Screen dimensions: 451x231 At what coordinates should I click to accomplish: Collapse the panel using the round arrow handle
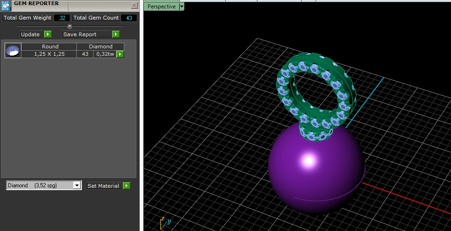coord(70,26)
